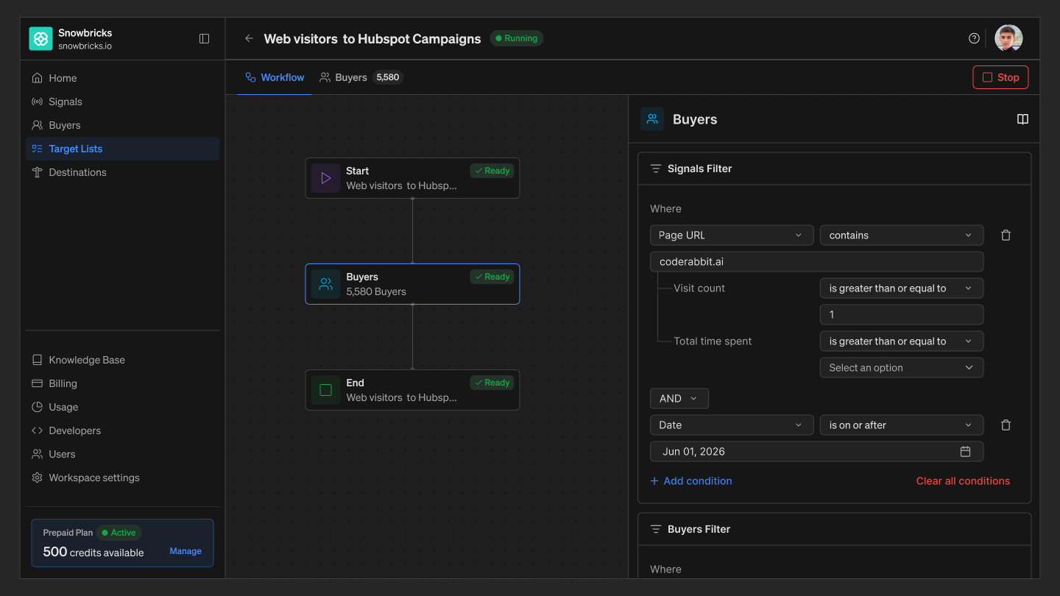1060x596 pixels.
Task: Edit the coderabbit.ai URL field
Action: pos(817,262)
